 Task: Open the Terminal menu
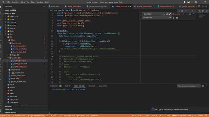click(40, 2)
